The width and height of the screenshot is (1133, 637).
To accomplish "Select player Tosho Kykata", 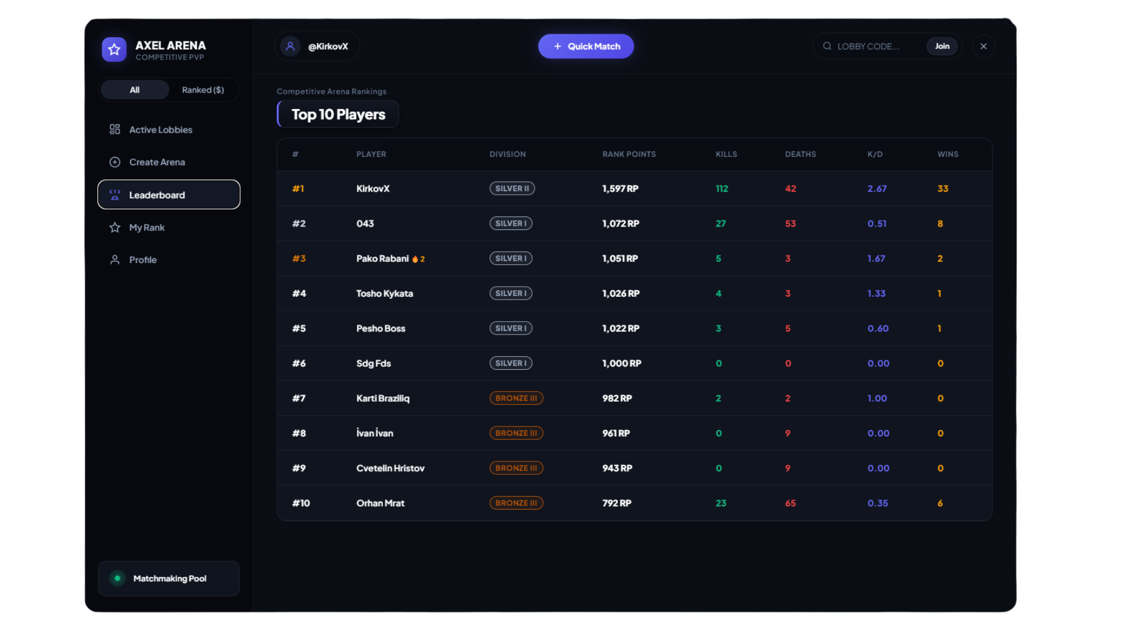I will click(x=385, y=293).
